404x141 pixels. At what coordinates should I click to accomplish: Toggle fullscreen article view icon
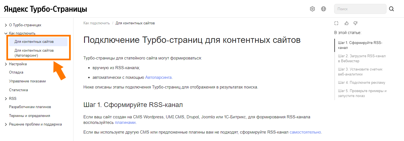point(336,23)
